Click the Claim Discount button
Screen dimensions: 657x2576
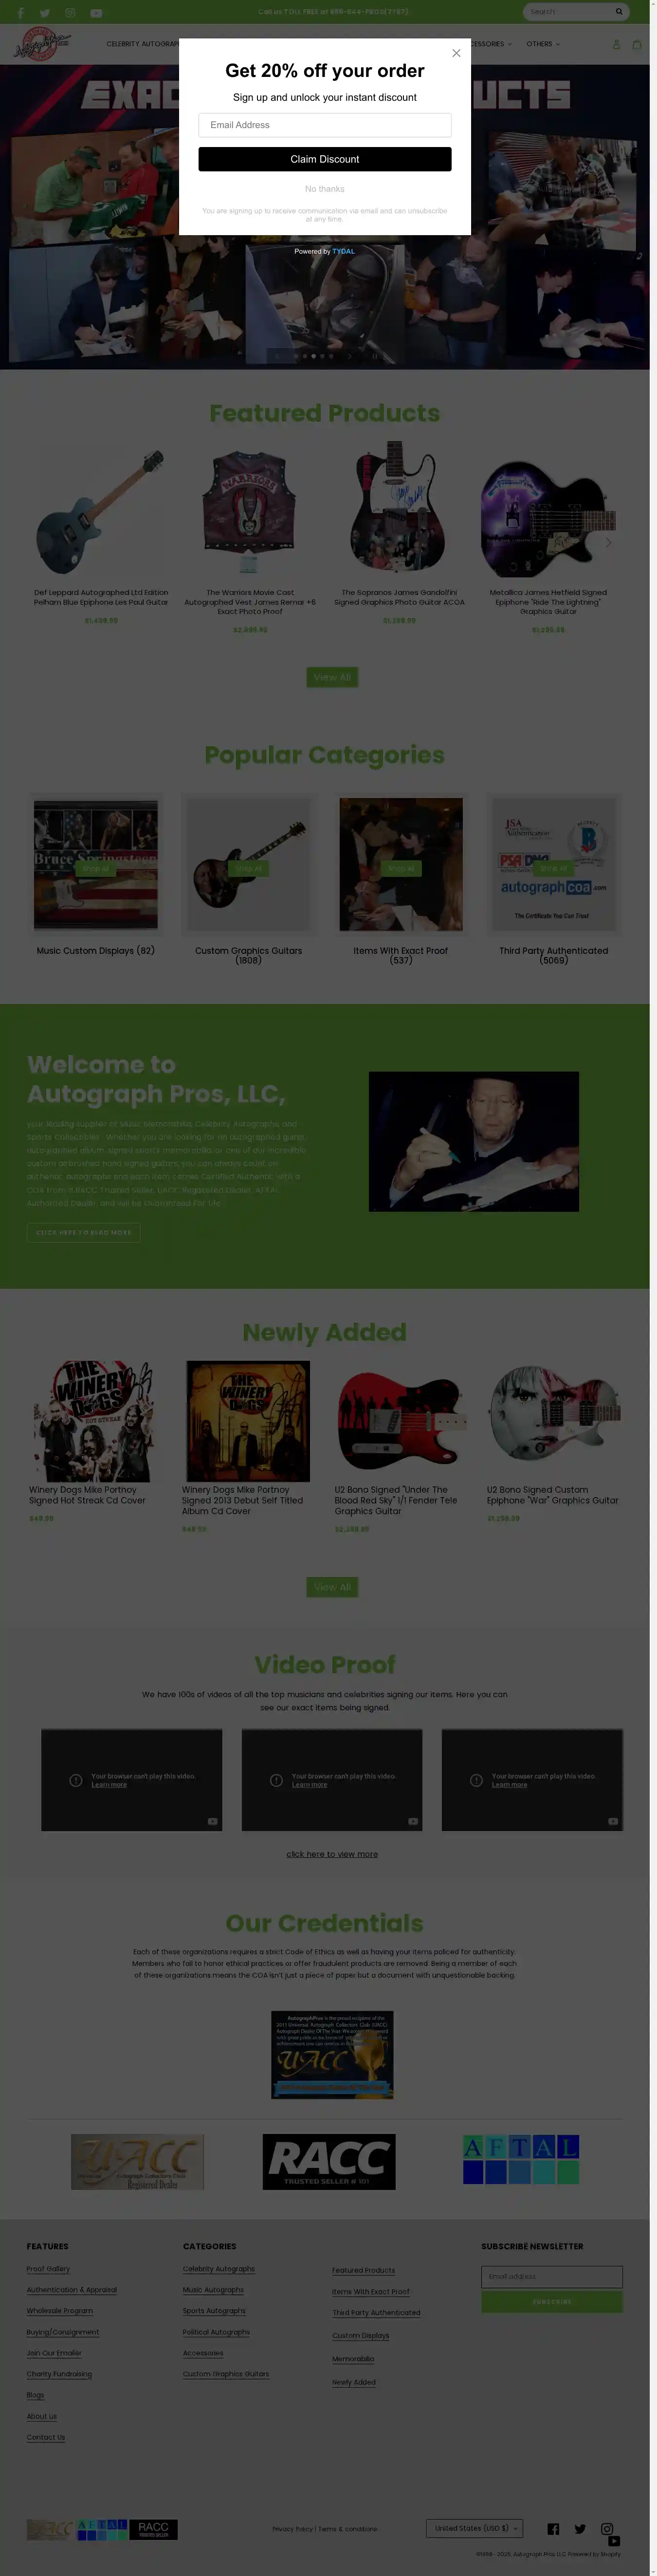click(325, 159)
